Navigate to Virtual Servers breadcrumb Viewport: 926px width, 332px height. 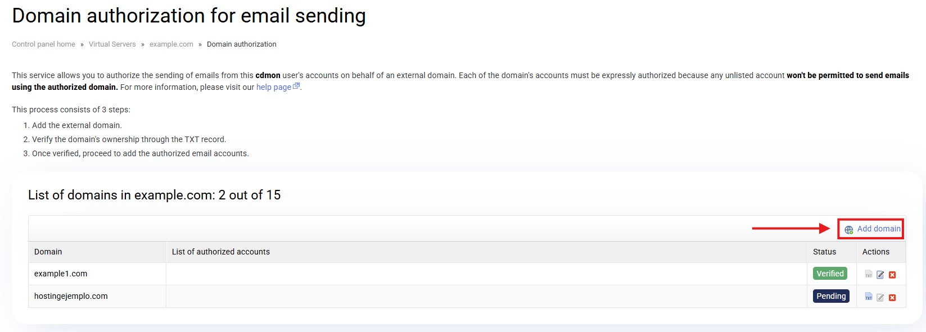pos(112,44)
